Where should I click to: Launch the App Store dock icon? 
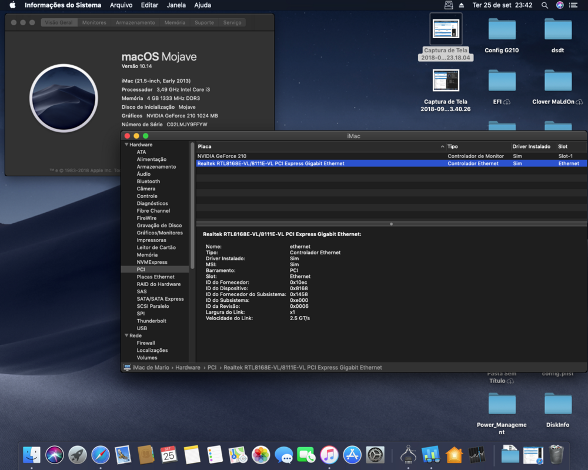352,454
